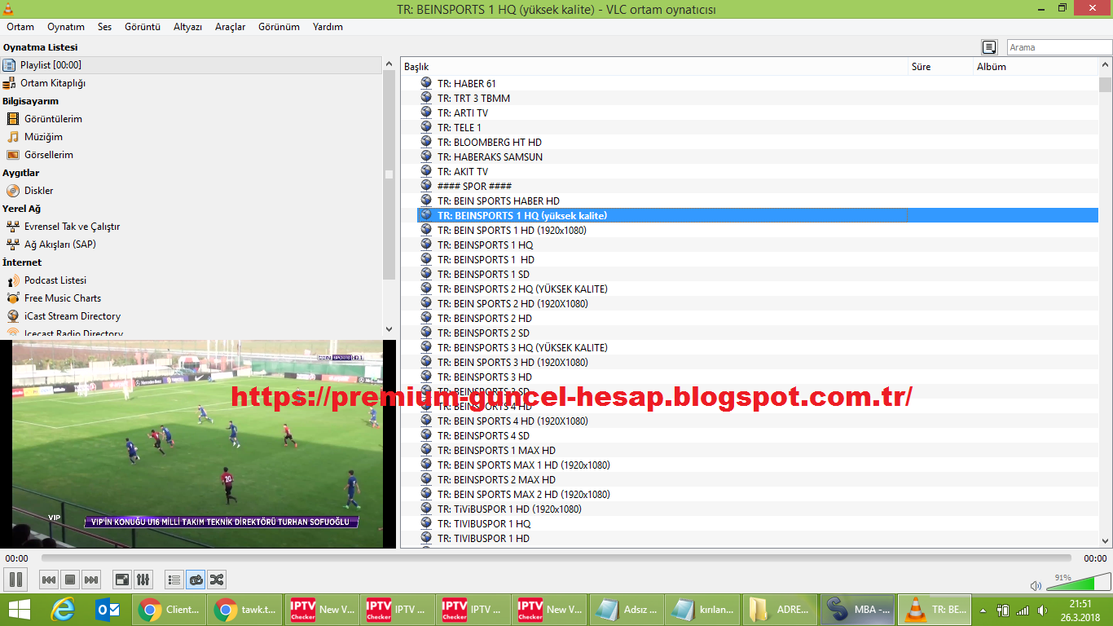
Task: Disable the loop playback toggle
Action: (x=196, y=580)
